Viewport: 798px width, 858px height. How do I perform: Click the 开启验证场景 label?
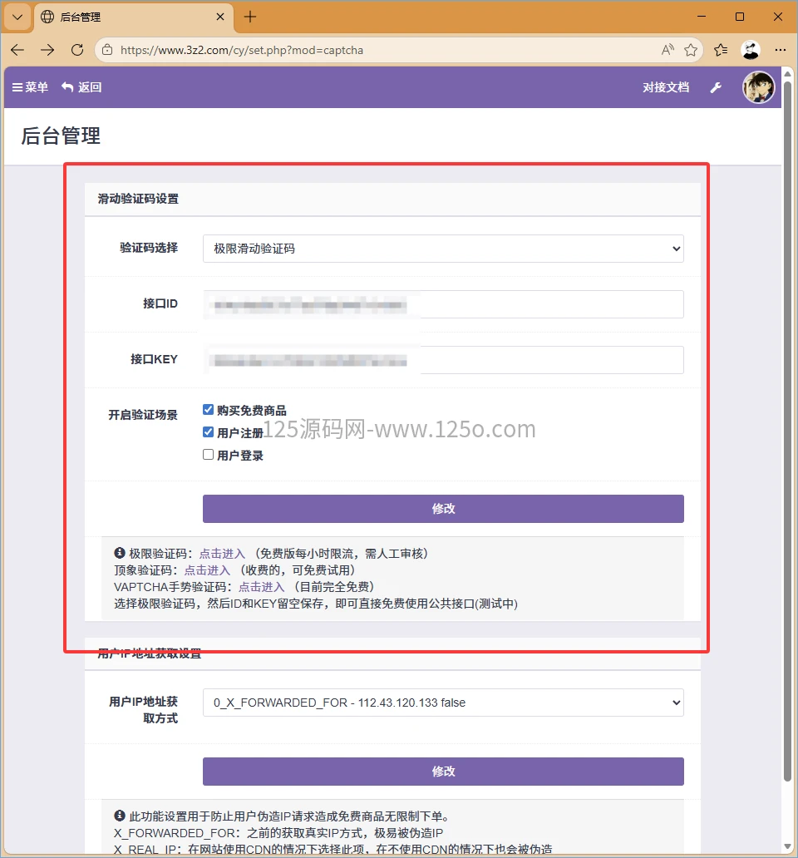pyautogui.click(x=143, y=415)
